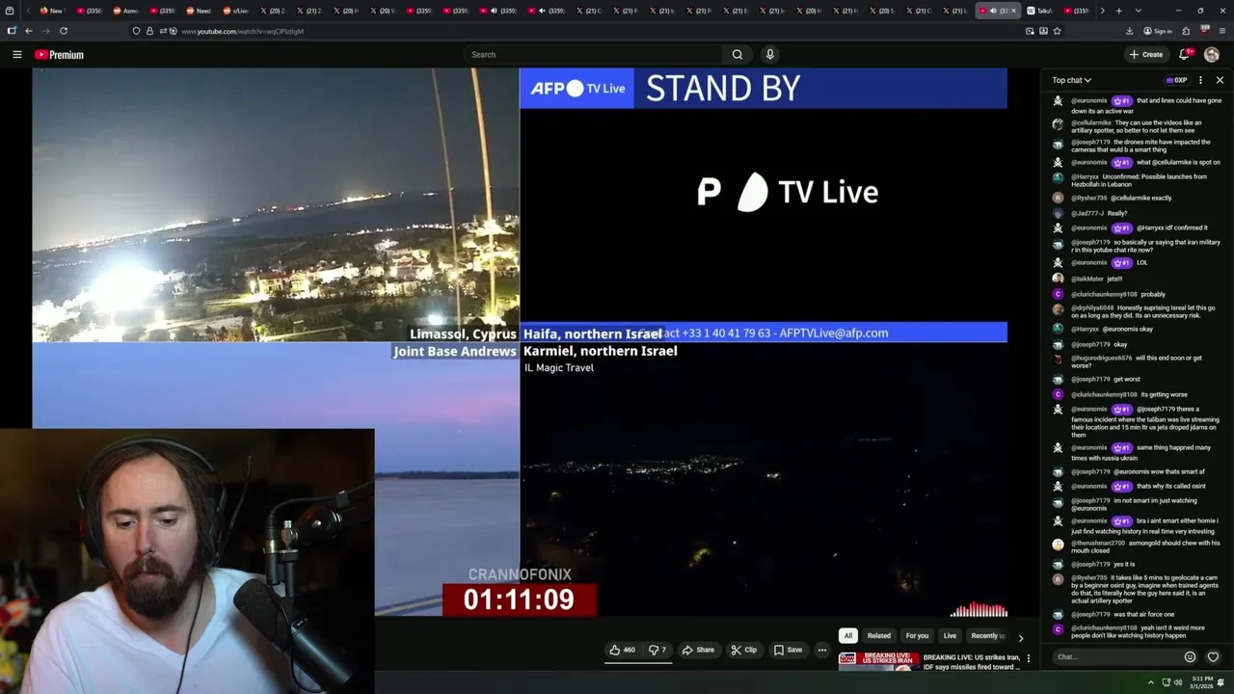Select the Recently uploaded filter chip
This screenshot has width=1234, height=694.
[986, 636]
